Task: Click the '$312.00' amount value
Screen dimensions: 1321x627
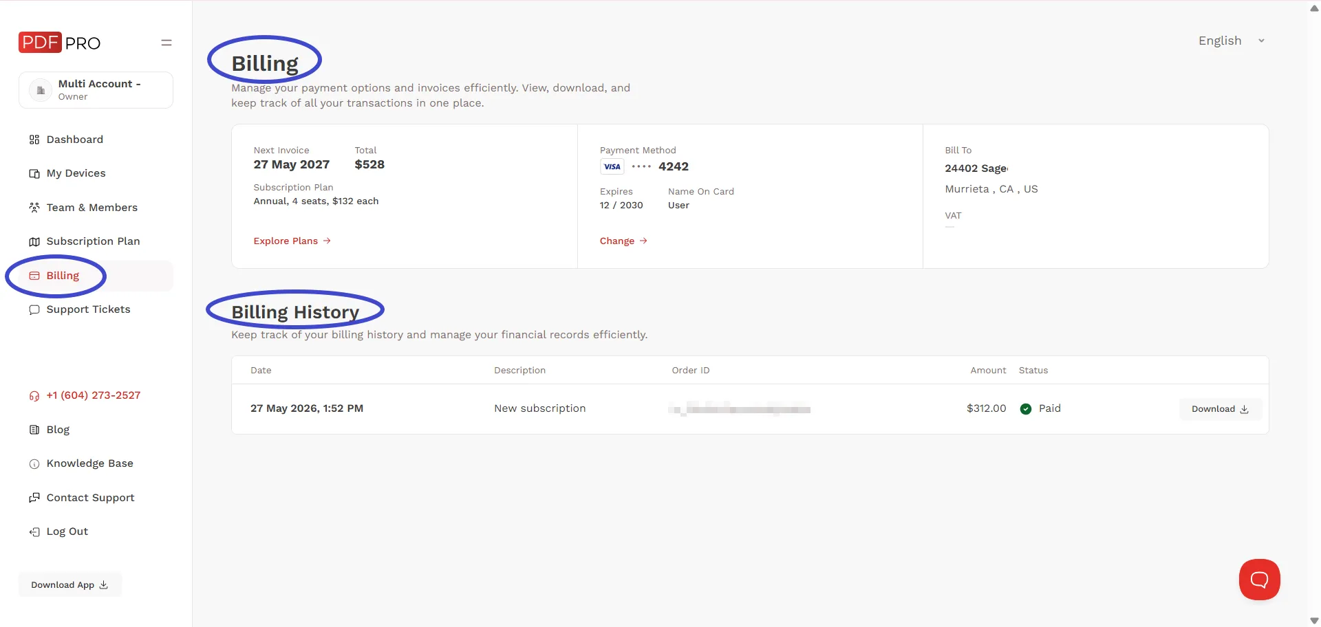Action: 987,408
